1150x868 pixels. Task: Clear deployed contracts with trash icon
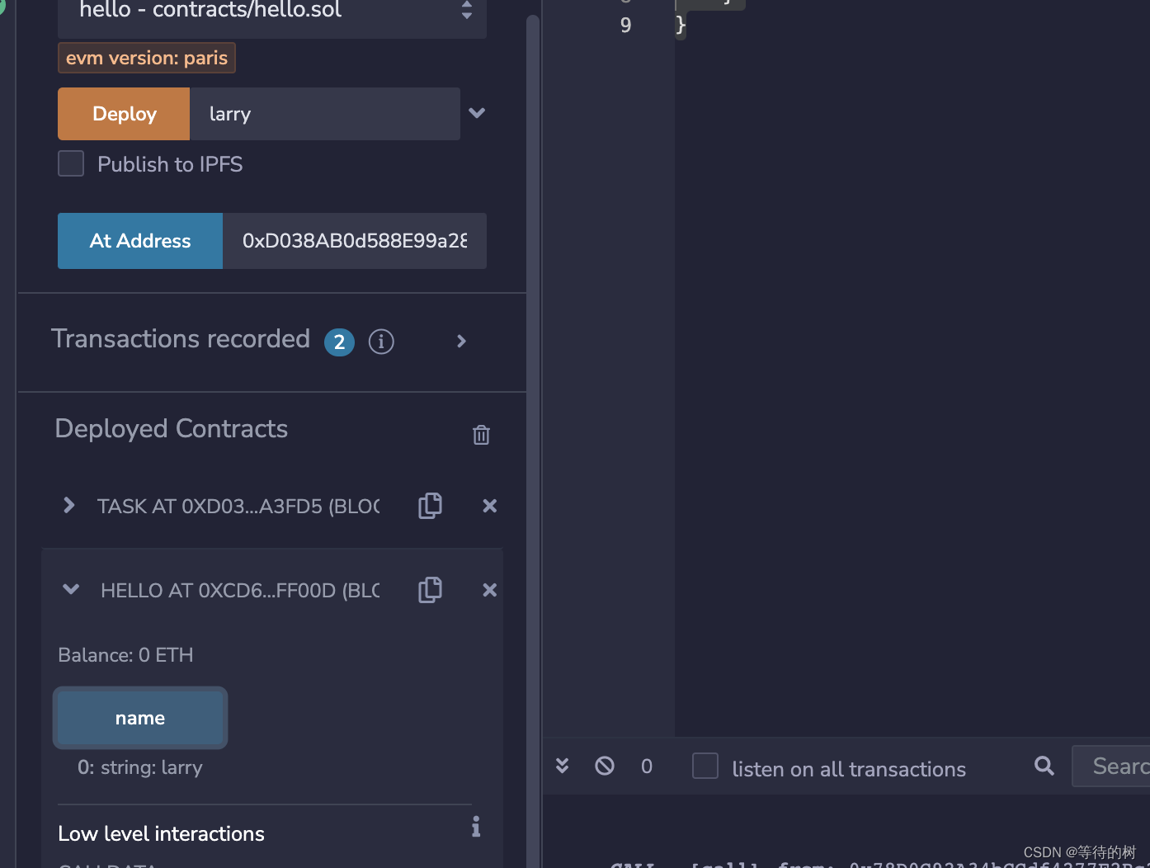click(x=481, y=435)
